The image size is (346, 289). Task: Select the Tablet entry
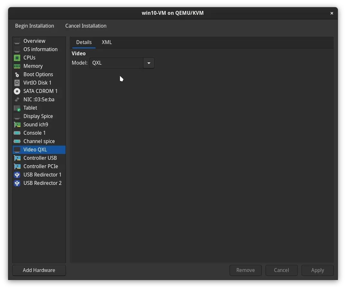click(39, 108)
